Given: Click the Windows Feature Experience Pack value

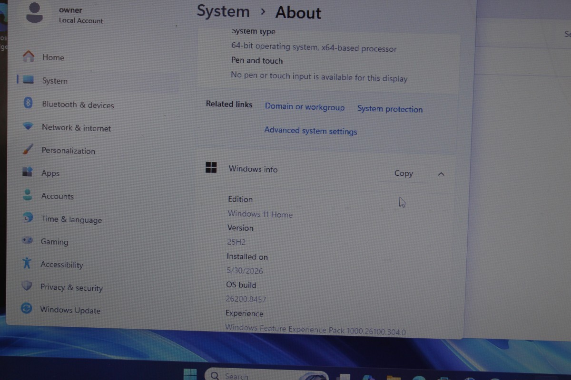Looking at the screenshot, I should [x=315, y=330].
